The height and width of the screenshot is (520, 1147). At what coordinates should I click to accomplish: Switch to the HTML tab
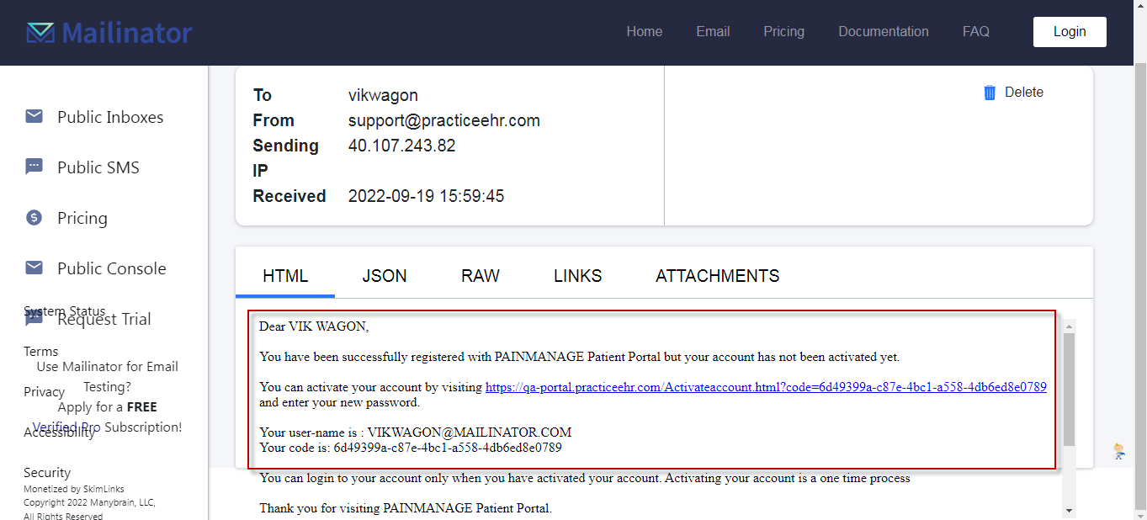coord(285,276)
